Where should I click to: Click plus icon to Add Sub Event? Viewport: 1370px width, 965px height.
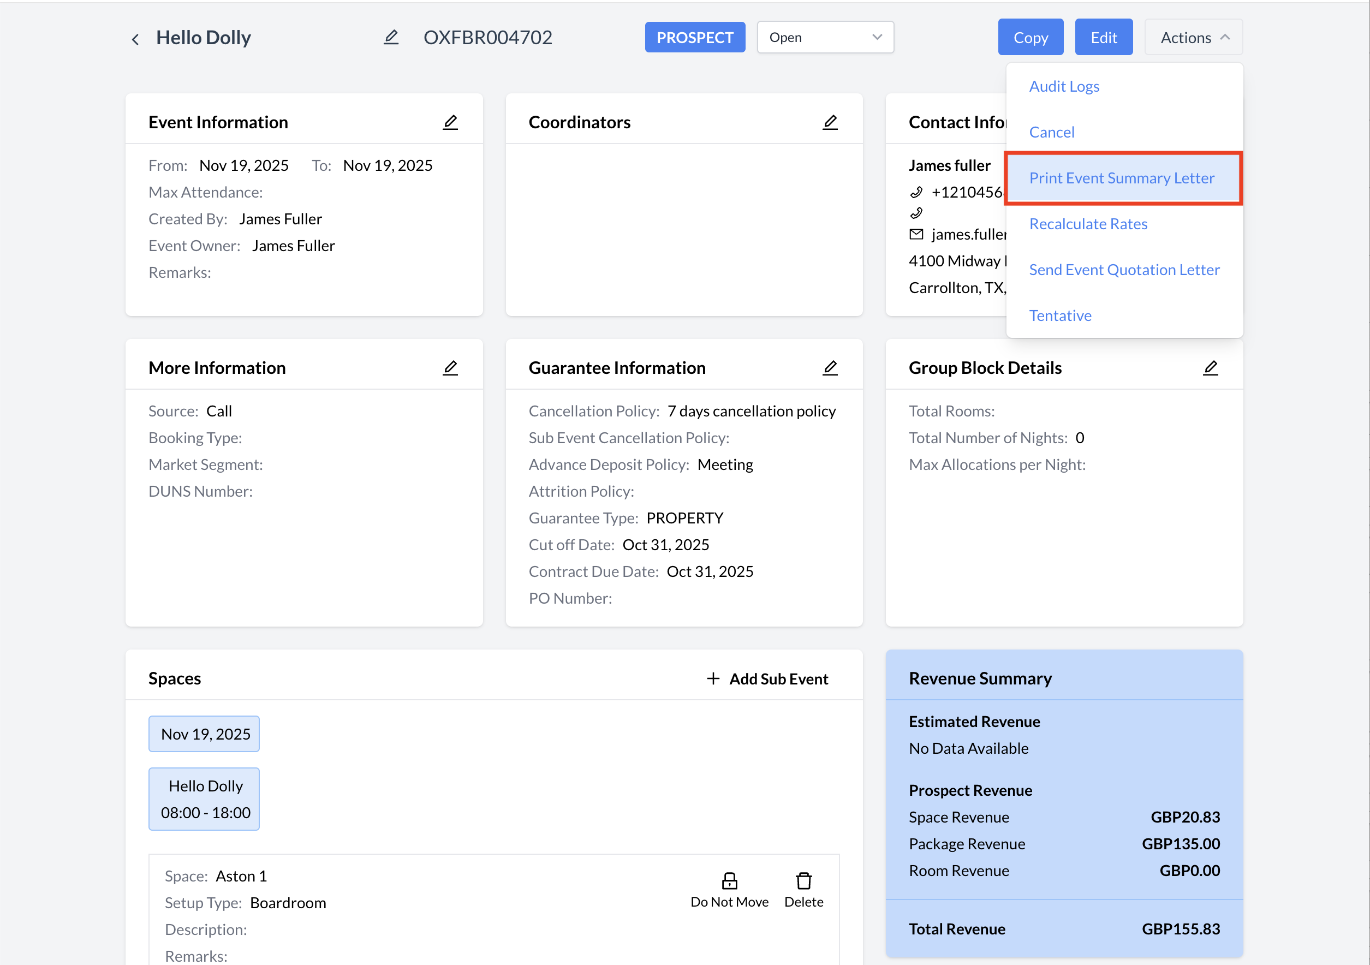point(712,678)
